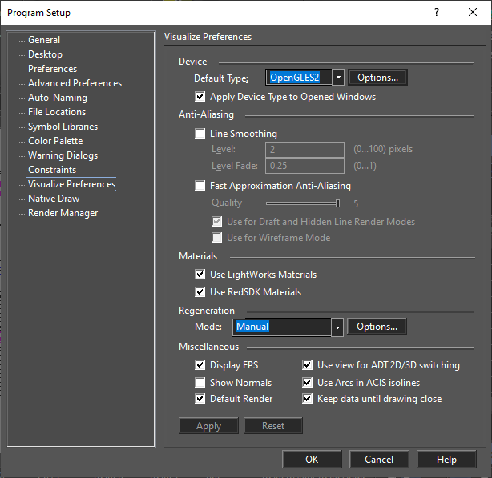Toggle Apply Device Type to Opened Windows
This screenshot has width=492, height=478.
coord(200,97)
